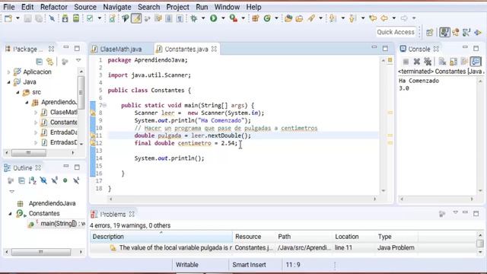Click the Next Annotation toolbar icon
Image resolution: width=487 pixels, height=274 pixels.
333,18
